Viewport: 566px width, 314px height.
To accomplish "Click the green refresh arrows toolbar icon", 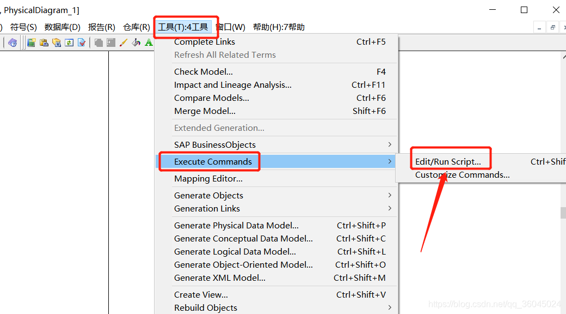I will [x=69, y=43].
